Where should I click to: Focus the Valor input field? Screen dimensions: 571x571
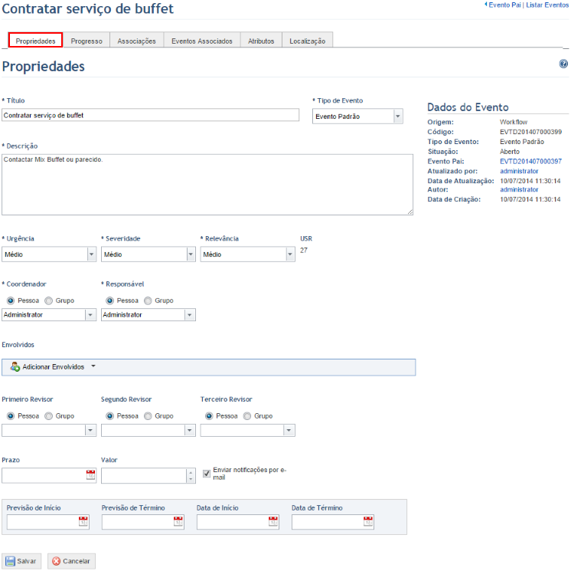(144, 476)
